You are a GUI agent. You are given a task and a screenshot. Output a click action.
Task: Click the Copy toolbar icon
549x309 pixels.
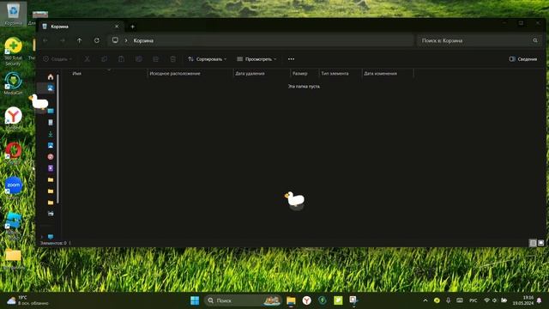click(x=104, y=59)
